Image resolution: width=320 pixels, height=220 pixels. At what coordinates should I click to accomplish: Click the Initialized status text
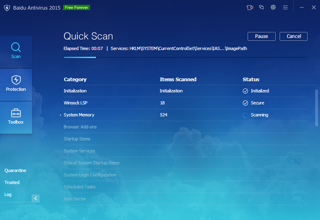point(260,91)
